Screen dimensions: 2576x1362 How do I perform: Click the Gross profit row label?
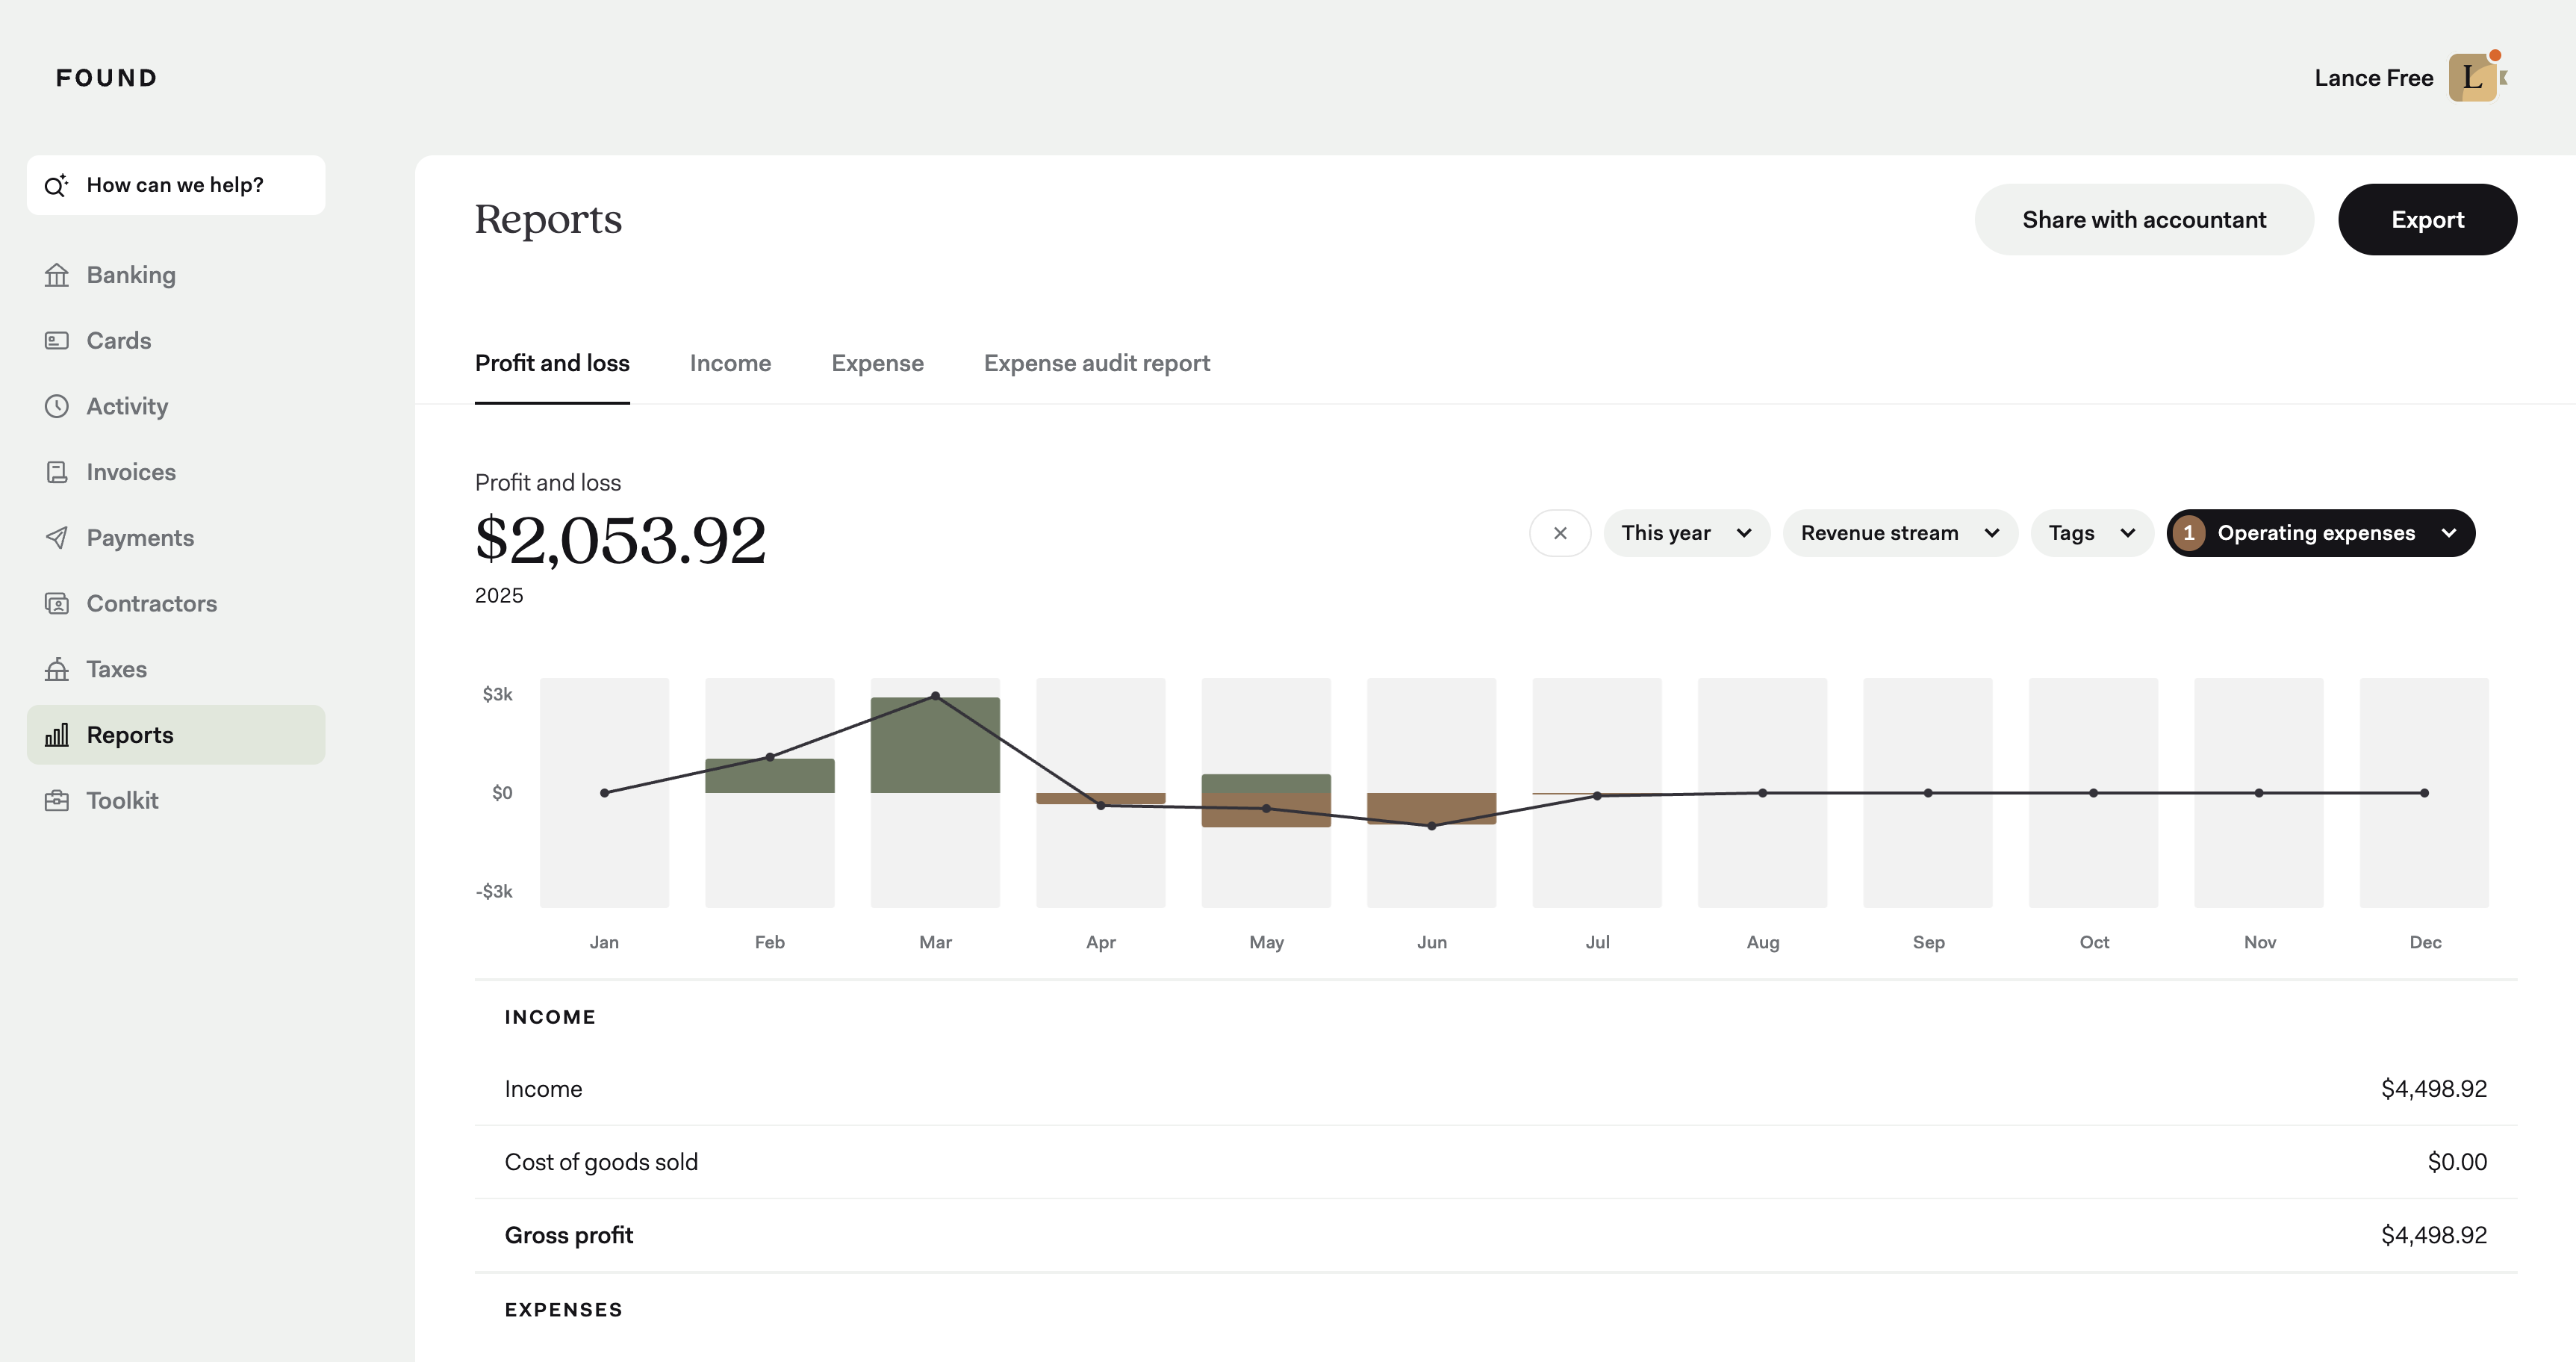pyautogui.click(x=569, y=1235)
